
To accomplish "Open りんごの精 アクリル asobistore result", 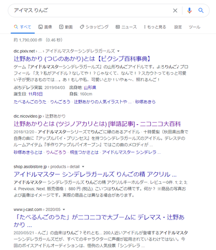I will [x=95, y=174].
